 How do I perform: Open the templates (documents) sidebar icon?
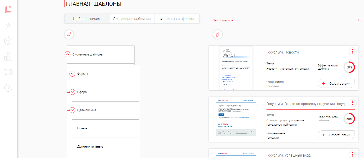point(8,9)
